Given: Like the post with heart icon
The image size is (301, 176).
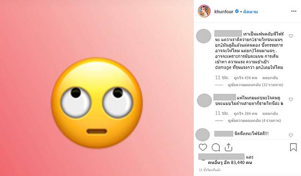Looking at the screenshot, I should (203, 148).
